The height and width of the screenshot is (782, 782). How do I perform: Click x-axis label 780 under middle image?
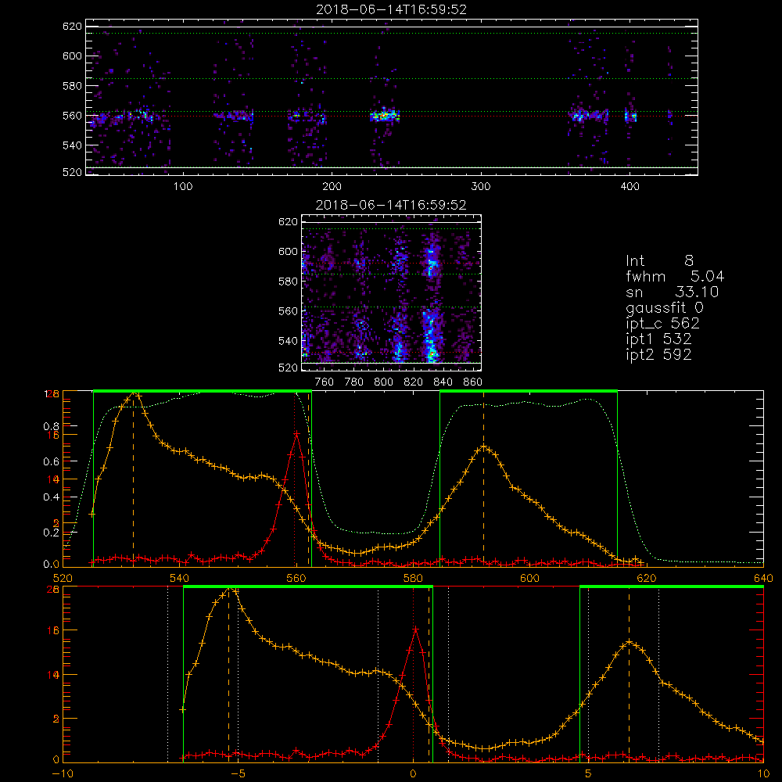pos(354,382)
